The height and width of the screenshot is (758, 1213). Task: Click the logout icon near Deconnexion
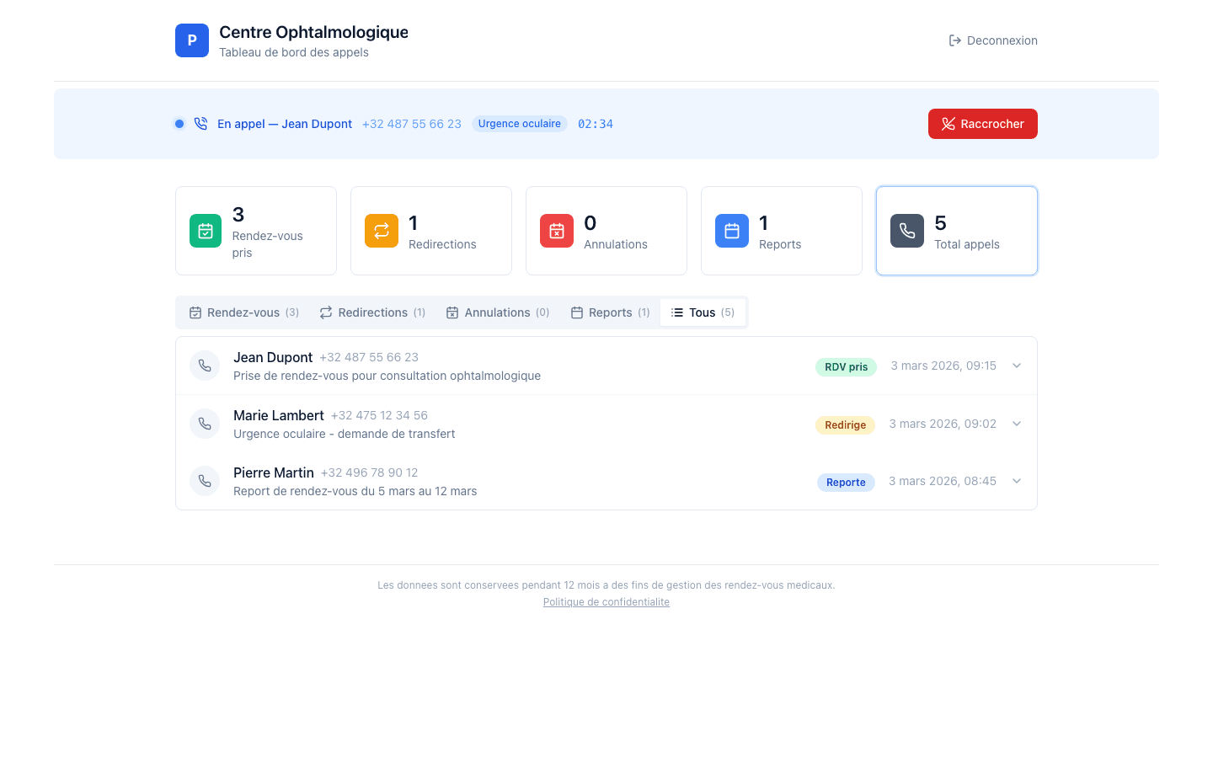pyautogui.click(x=954, y=40)
